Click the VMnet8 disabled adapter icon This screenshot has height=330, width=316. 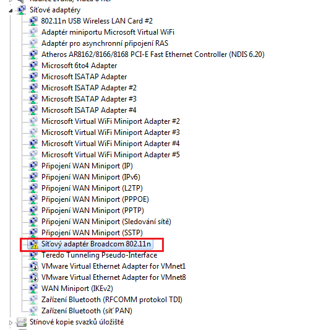tap(33, 277)
